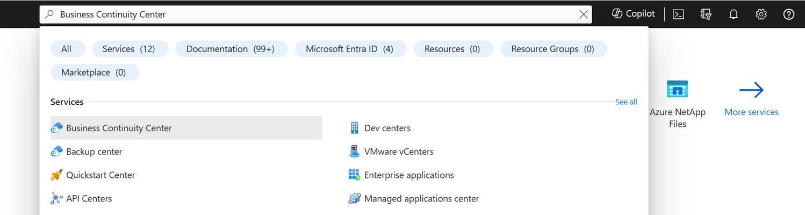Click the search magnifier icon
The width and height of the screenshot is (805, 215).
[49, 15]
